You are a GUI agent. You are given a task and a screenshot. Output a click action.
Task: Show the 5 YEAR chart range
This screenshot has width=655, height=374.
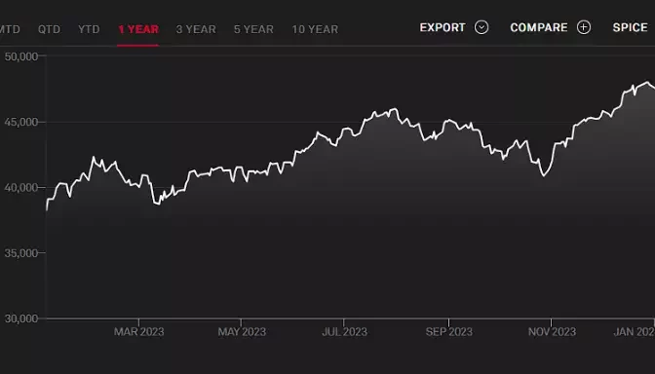click(x=253, y=29)
